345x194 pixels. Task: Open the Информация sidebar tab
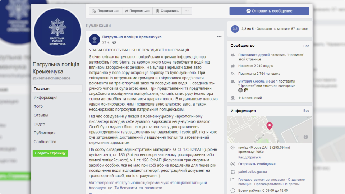tap(46, 97)
